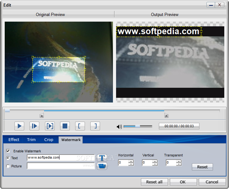Click the watermark text input field
This screenshot has height=189, width=229.
click(x=61, y=158)
